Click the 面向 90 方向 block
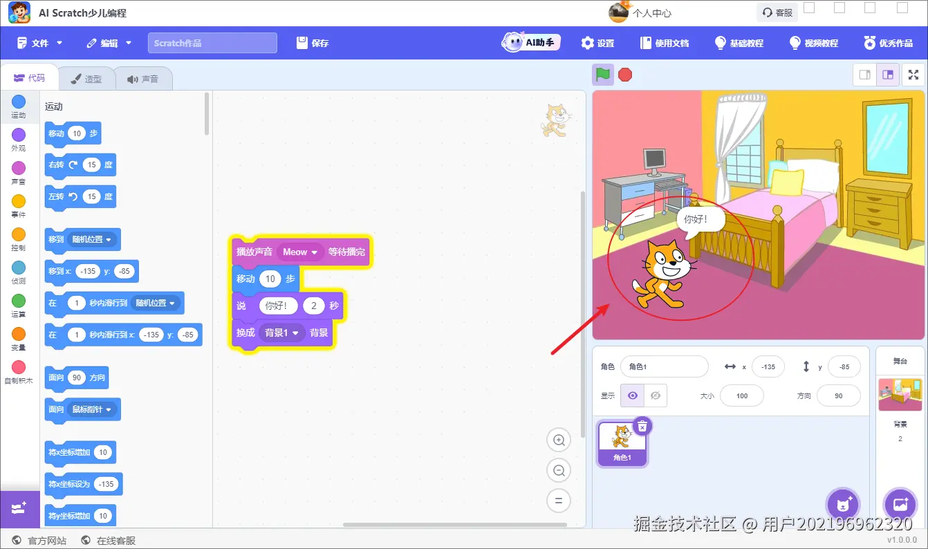 (x=77, y=378)
